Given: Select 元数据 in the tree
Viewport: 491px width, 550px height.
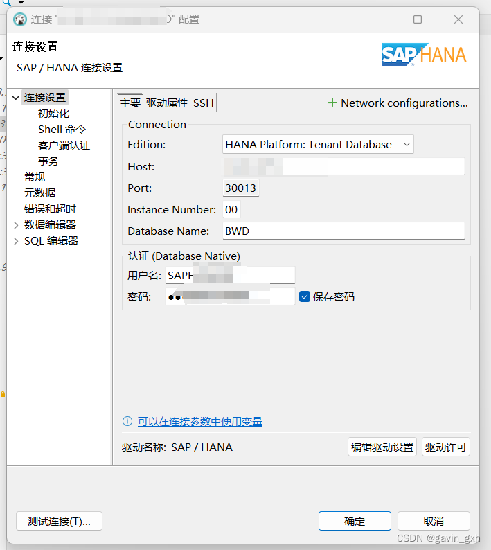Looking at the screenshot, I should click(39, 193).
